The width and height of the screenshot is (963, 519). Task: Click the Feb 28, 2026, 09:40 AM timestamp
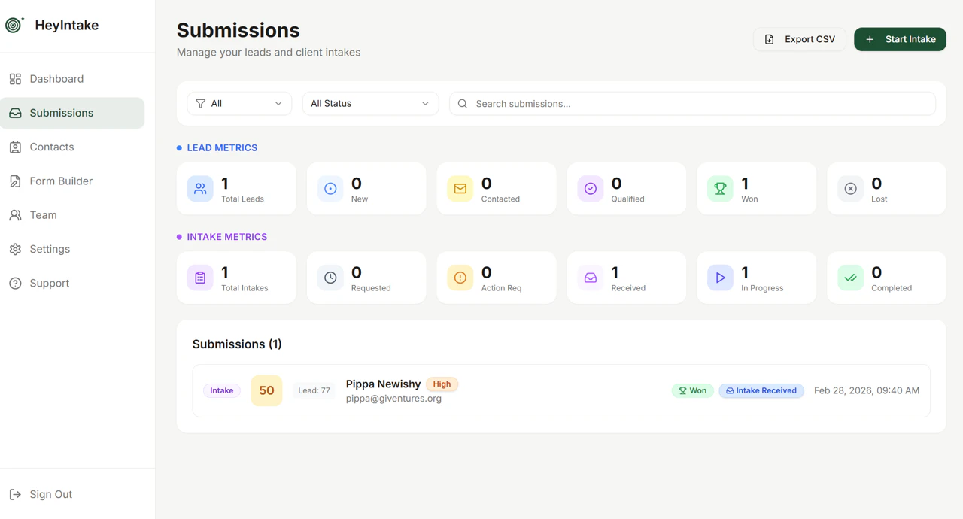[867, 390]
